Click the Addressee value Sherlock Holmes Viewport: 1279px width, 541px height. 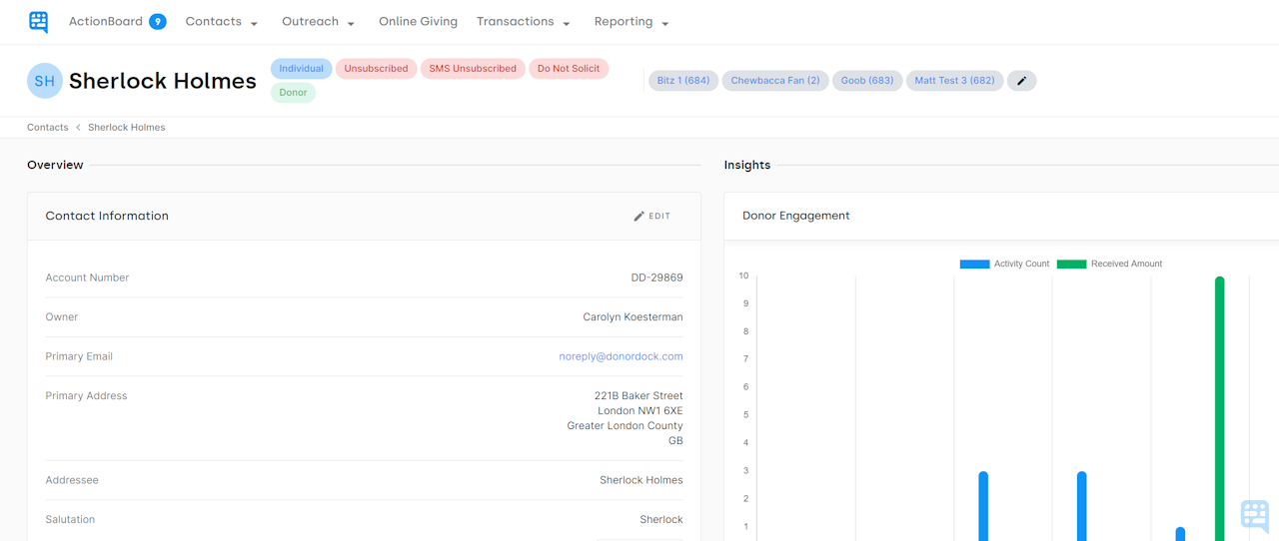click(641, 480)
